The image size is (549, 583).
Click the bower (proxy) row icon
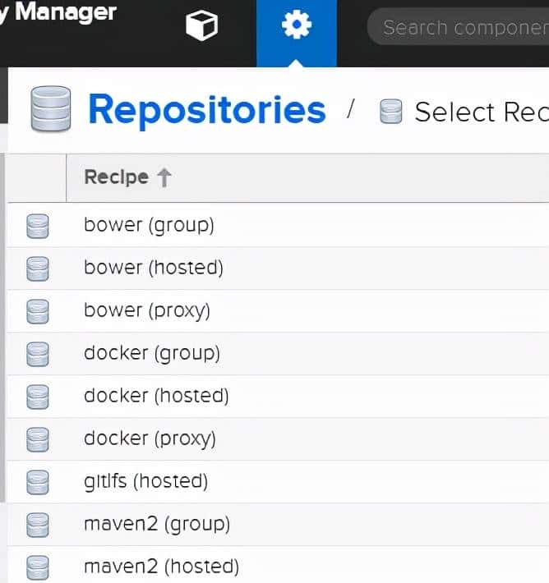click(38, 310)
